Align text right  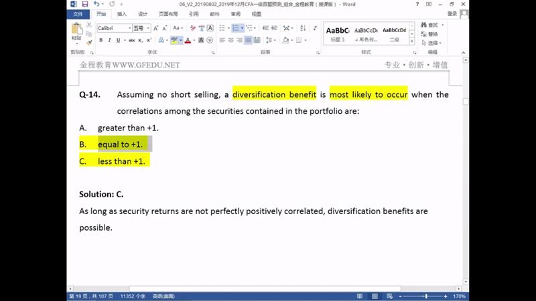(239, 40)
